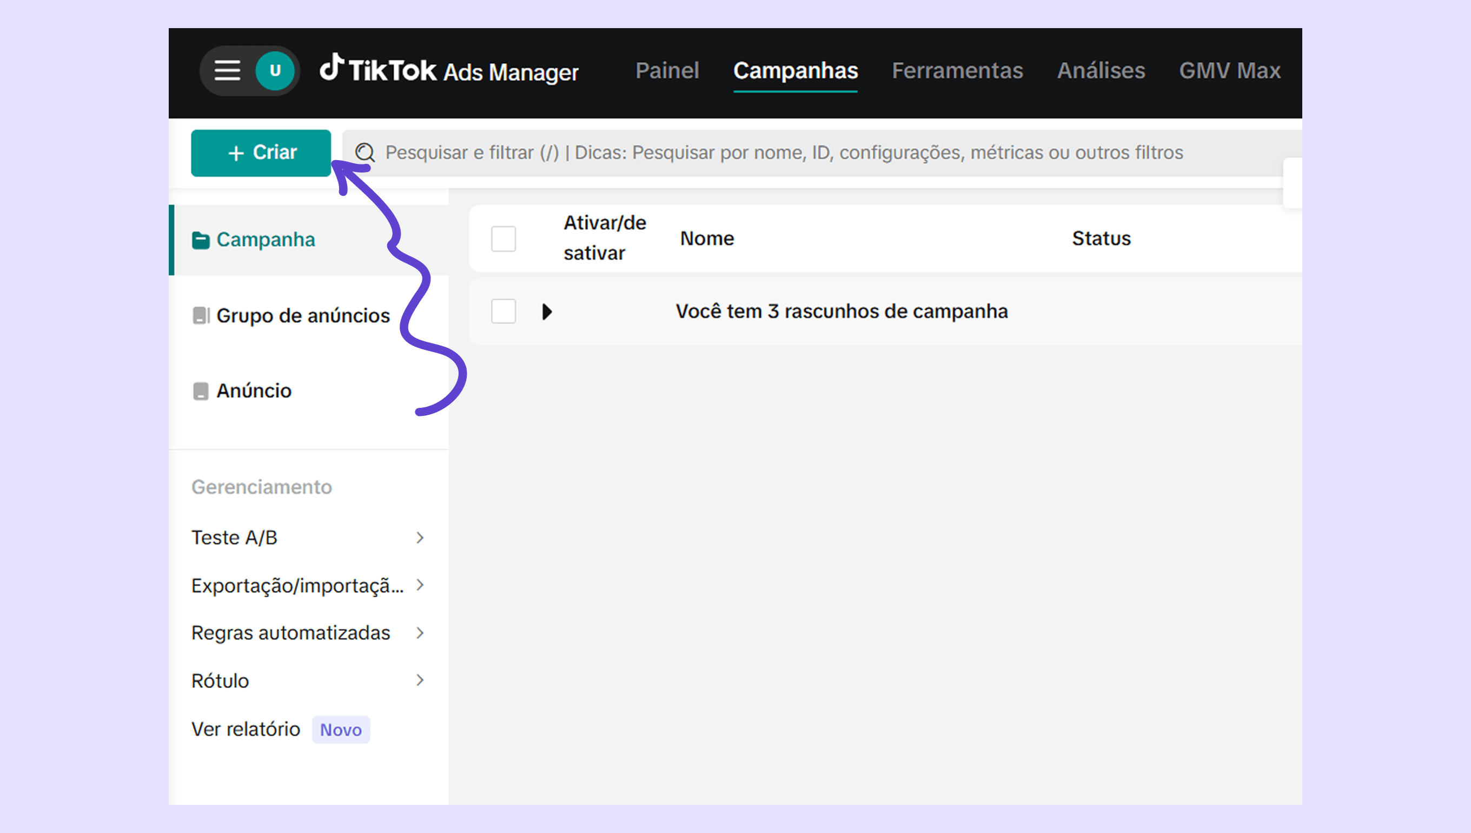The width and height of the screenshot is (1471, 833).
Task: Expand the Teste A/B chevron
Action: pyautogui.click(x=420, y=538)
